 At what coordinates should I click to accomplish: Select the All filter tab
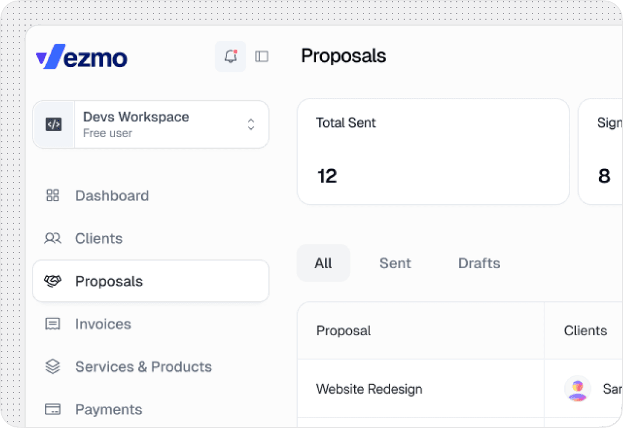coord(323,263)
